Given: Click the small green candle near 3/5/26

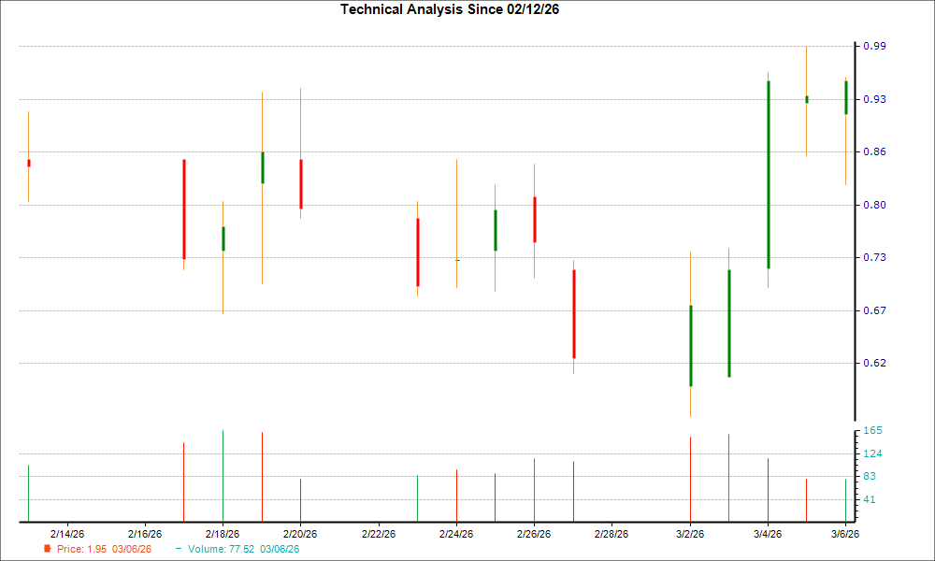Looking at the screenshot, I should [x=805, y=98].
